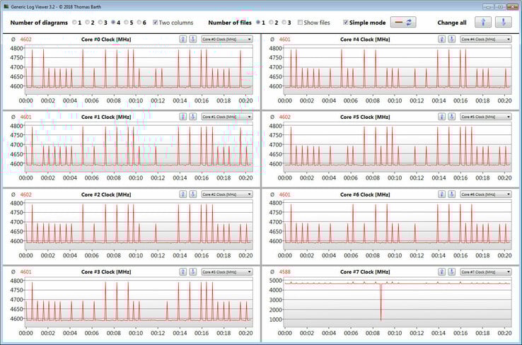Click the up arrow for Core #2 Clock
This screenshot has height=345, width=522.
point(182,194)
